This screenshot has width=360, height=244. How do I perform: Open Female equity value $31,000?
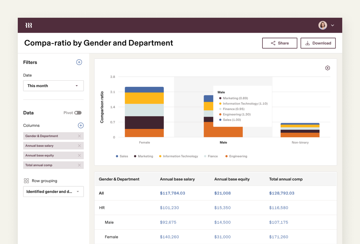[x=222, y=237]
